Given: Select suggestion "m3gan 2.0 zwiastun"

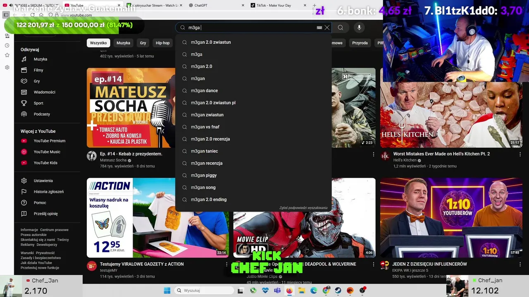Looking at the screenshot, I should click(253, 42).
